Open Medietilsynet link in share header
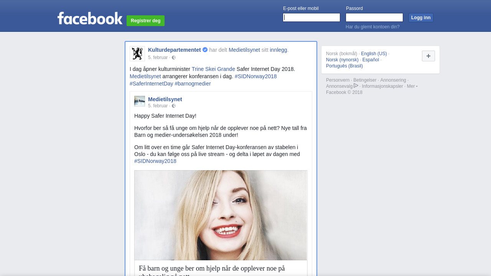Viewport: 491px width, 276px height. pyautogui.click(x=244, y=50)
